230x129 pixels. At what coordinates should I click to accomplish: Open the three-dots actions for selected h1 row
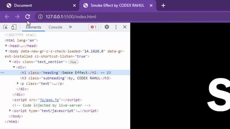point(3,73)
